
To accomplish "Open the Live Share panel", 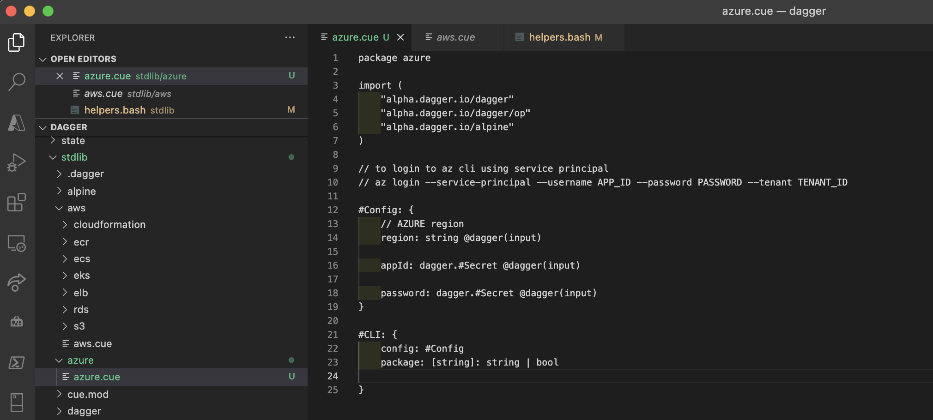I will tap(17, 283).
